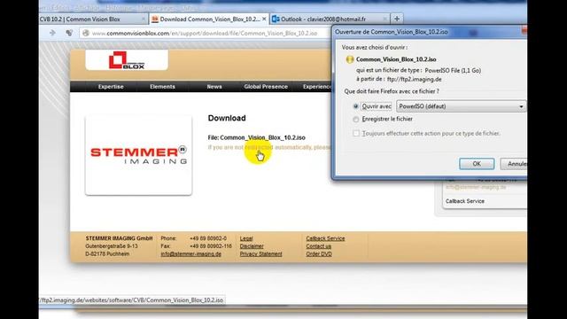Expand the PowerISO (défaut) dropdown
This screenshot has width=567, height=319.
462,106
